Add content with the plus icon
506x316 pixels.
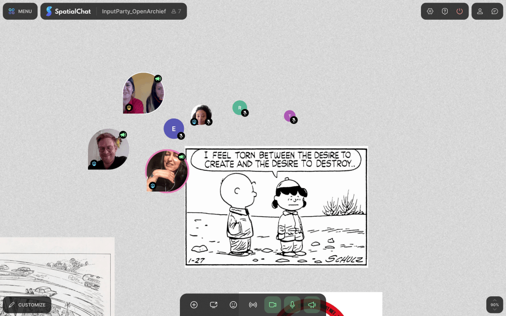click(194, 305)
